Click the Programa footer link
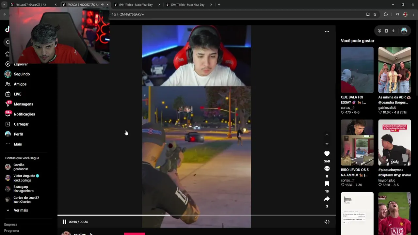 [11, 231]
